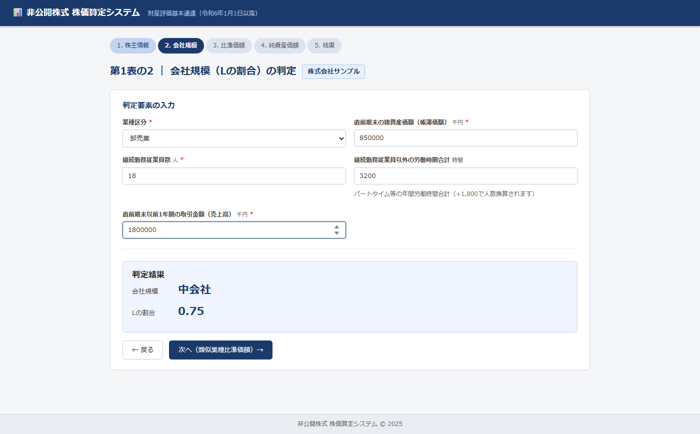This screenshot has height=434, width=700.
Task: Select the 2. 会社規模 step
Action: (181, 45)
